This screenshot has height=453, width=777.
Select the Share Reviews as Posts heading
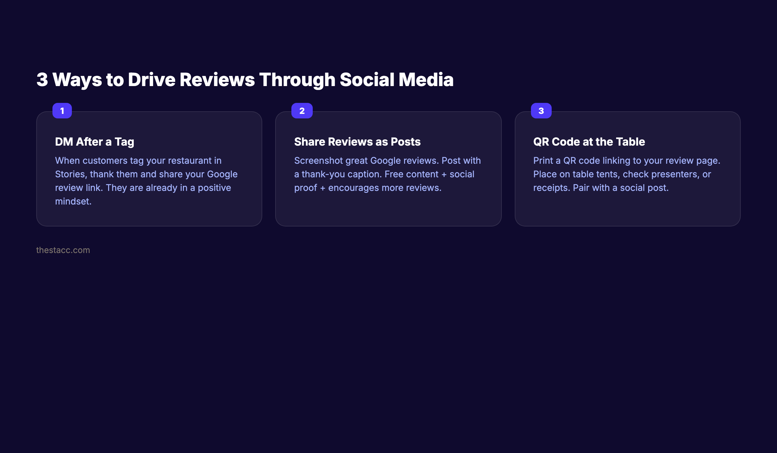tap(357, 142)
